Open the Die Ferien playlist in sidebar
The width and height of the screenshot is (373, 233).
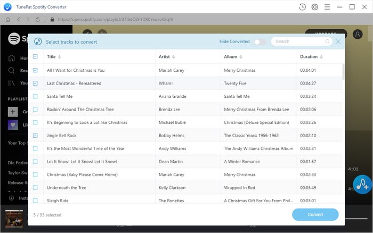(18, 163)
